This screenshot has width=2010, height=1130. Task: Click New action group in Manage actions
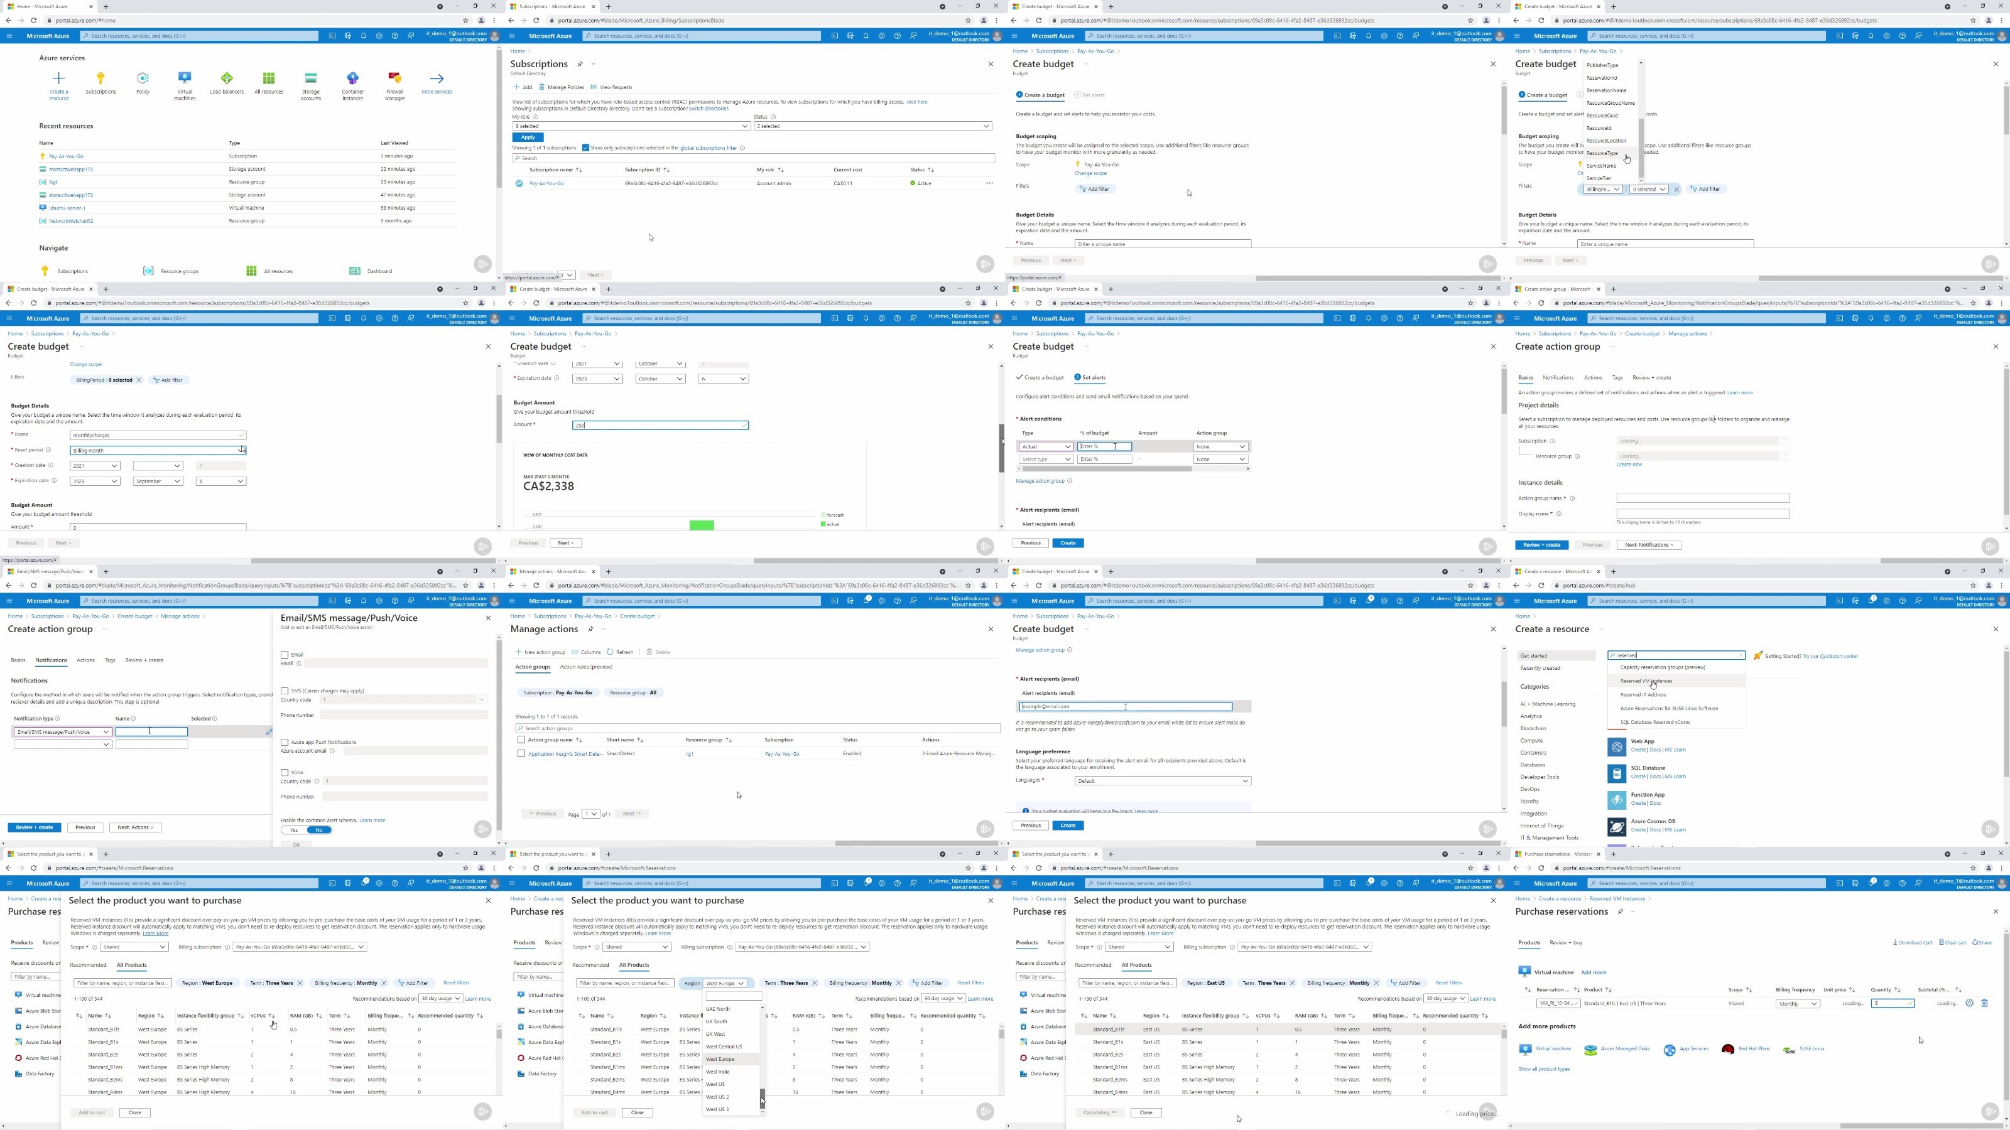click(540, 652)
